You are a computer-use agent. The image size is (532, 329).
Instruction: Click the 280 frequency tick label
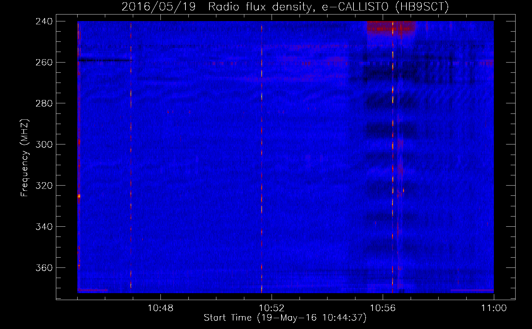point(44,104)
